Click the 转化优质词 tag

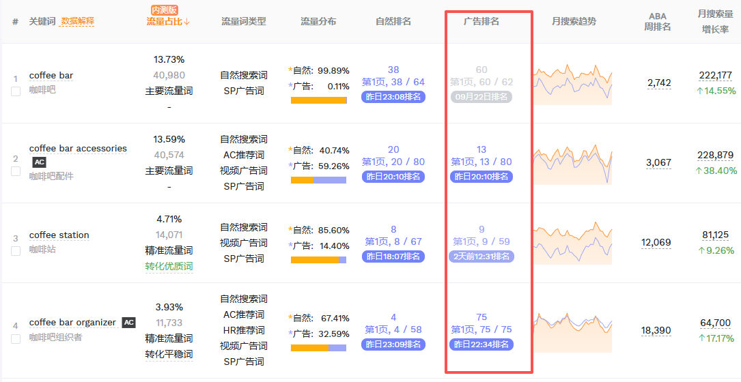[169, 266]
